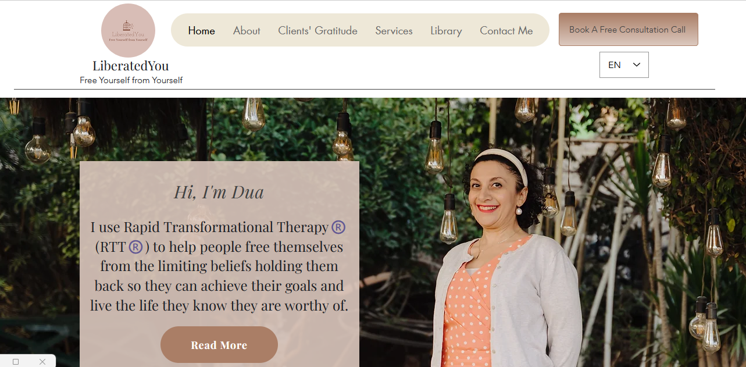The height and width of the screenshot is (367, 746).
Task: Go to the Home menu item
Action: click(x=202, y=31)
